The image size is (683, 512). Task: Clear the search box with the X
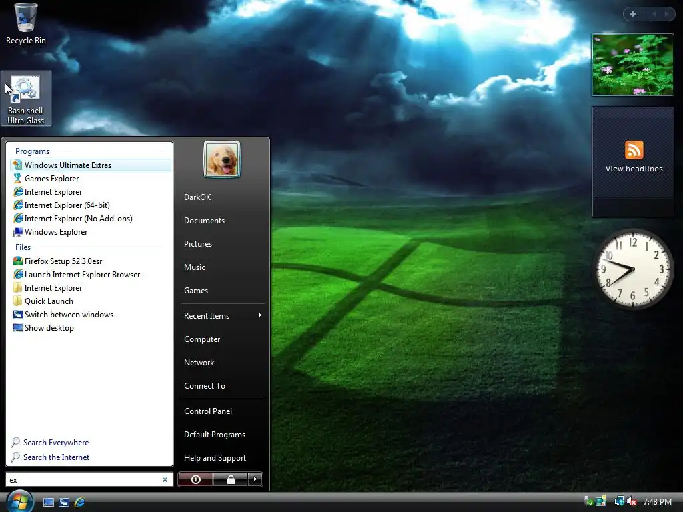(165, 480)
